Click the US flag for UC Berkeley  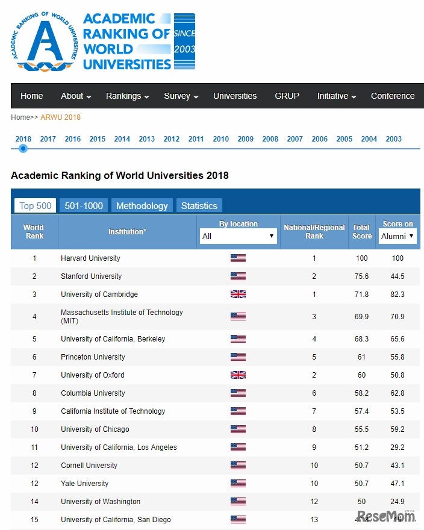pyautogui.click(x=238, y=338)
